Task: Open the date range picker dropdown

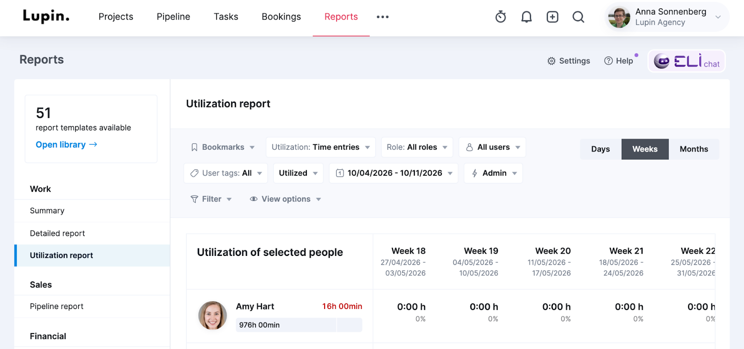Action: click(x=394, y=173)
